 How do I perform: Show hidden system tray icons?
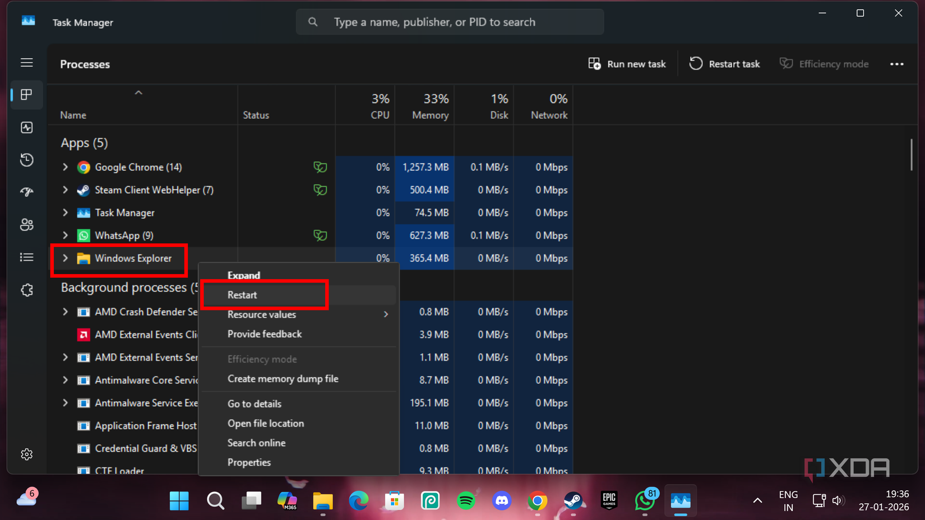[x=757, y=500]
